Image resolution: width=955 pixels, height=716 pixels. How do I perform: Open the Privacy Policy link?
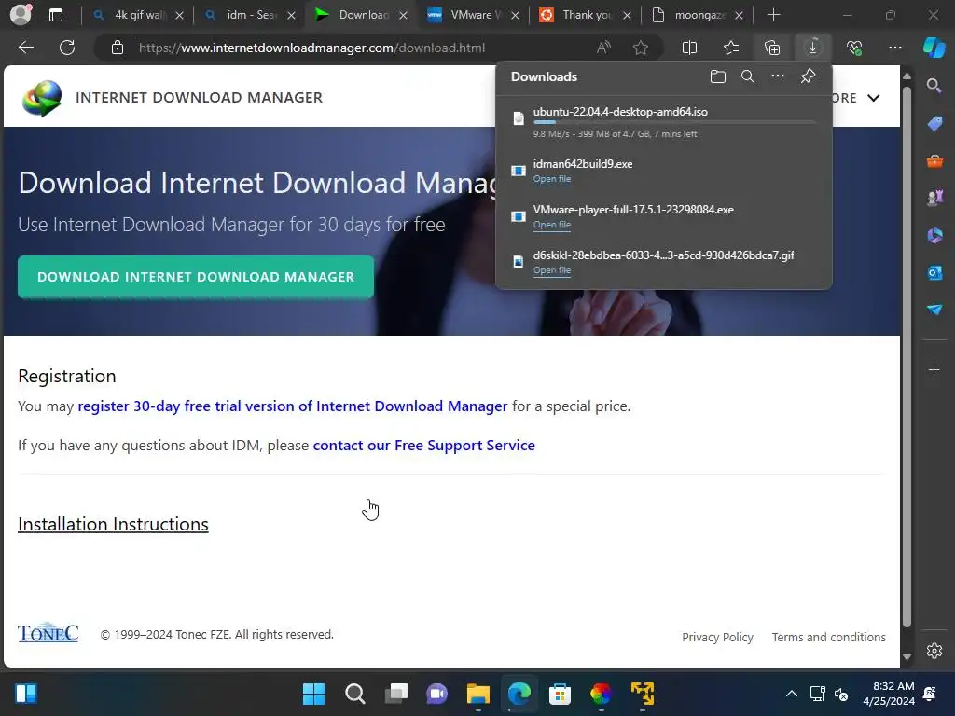717,637
